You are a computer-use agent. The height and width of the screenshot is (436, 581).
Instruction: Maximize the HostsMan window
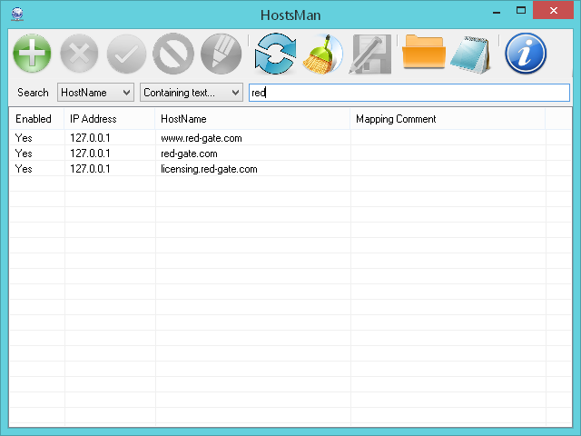pos(521,10)
